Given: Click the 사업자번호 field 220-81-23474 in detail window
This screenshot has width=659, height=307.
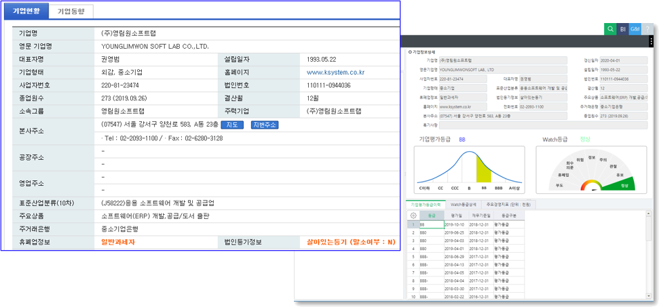Looking at the screenshot, I should coord(463,79).
